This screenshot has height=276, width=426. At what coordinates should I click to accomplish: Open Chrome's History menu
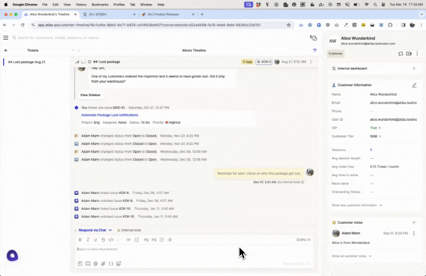[x=81, y=5]
